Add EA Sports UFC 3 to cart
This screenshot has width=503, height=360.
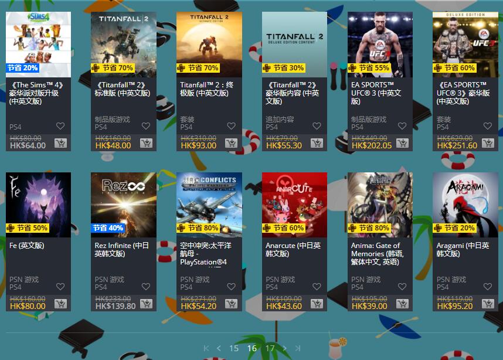tap(402, 143)
